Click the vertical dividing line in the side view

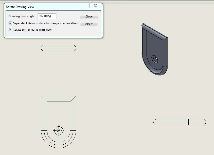tap(188, 122)
